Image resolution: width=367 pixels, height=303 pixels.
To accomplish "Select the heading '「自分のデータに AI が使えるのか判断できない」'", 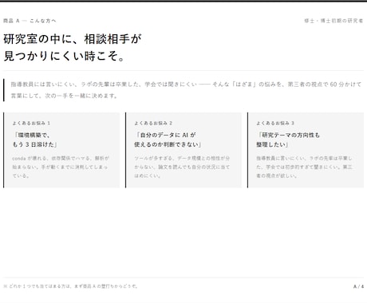I will click(x=168, y=140).
